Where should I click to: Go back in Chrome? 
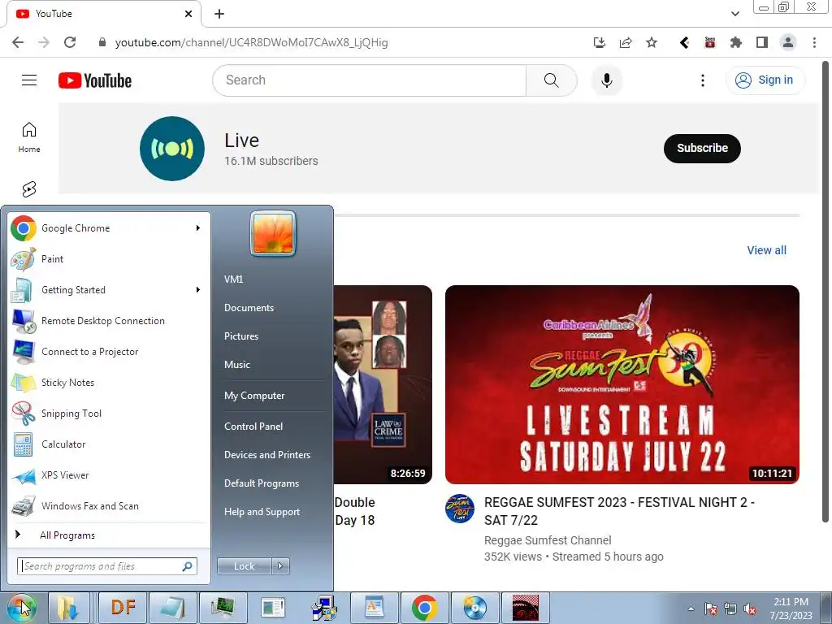[x=18, y=42]
